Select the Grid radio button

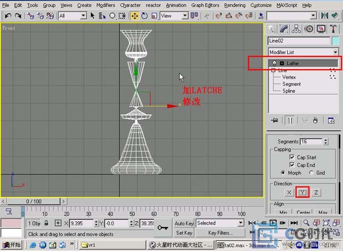pyautogui.click(x=311, y=173)
